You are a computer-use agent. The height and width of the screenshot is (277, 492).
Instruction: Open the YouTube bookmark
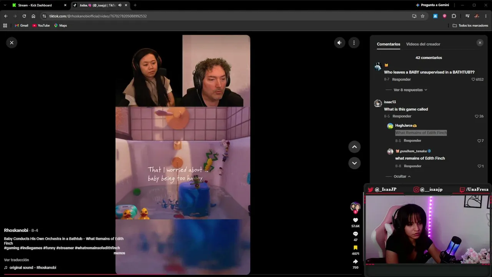tap(41, 25)
